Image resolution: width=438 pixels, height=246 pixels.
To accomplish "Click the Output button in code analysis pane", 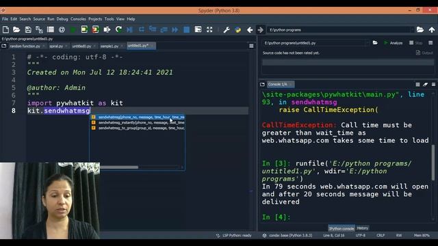I will click(x=424, y=53).
